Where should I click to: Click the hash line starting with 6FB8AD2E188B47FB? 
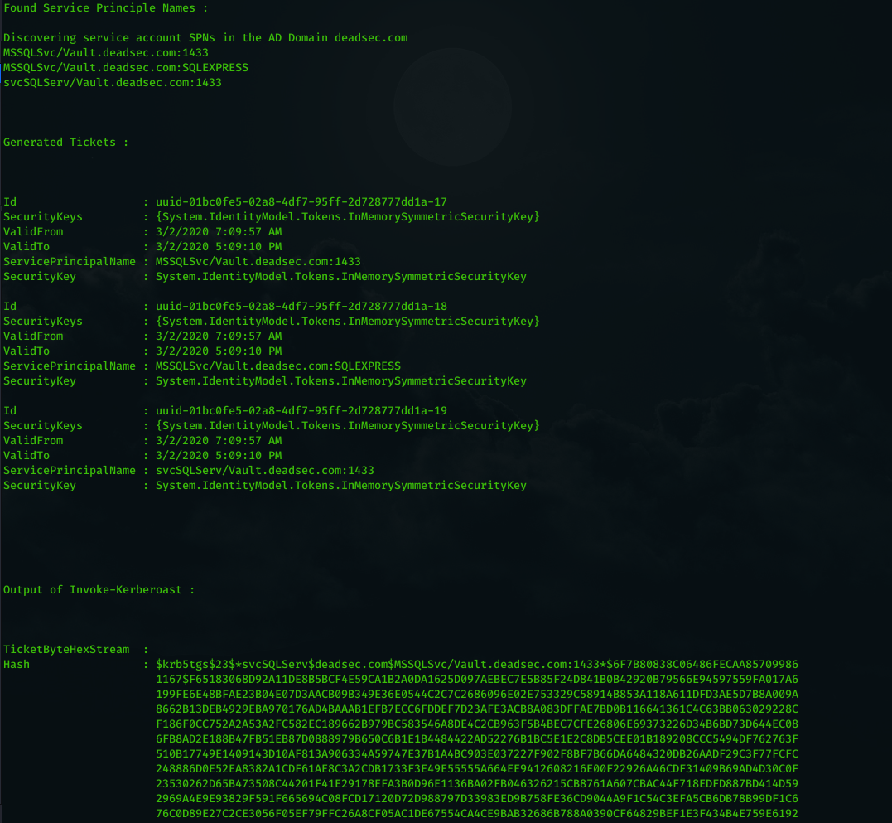tap(477, 738)
